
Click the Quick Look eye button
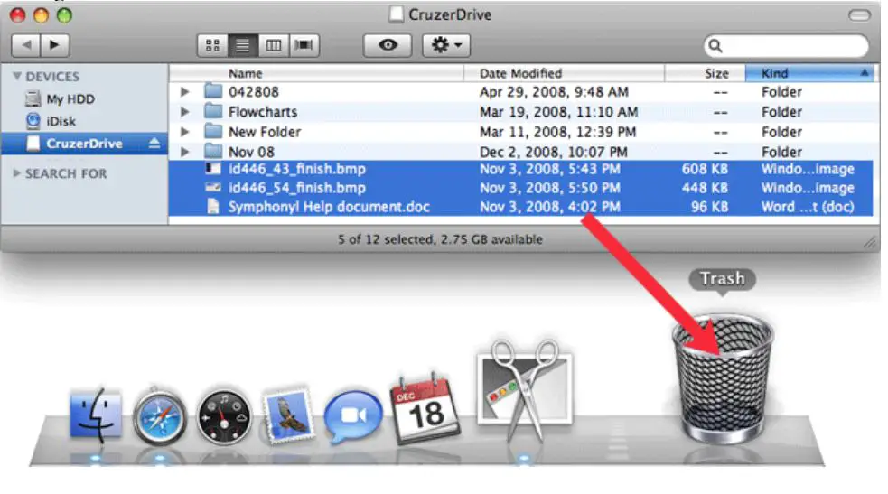pyautogui.click(x=388, y=45)
